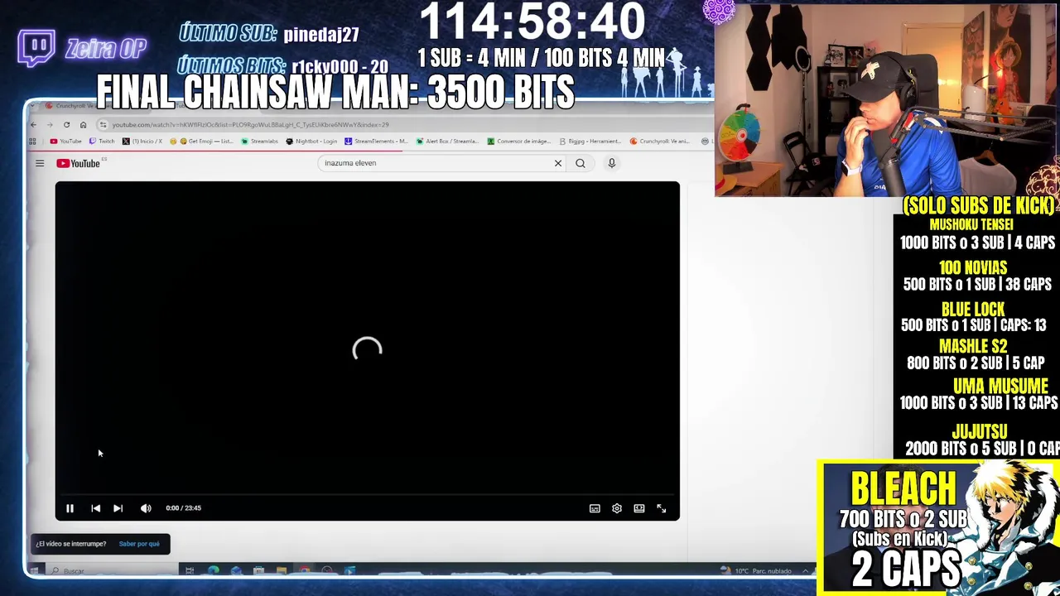The image size is (1060, 596).
Task: Open the Twitch bookmark
Action: (102, 142)
